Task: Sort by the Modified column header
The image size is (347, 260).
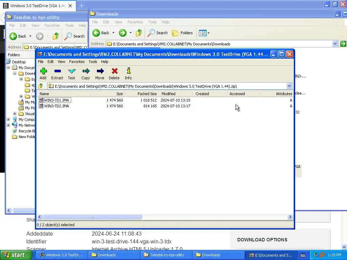Action: coord(175,94)
